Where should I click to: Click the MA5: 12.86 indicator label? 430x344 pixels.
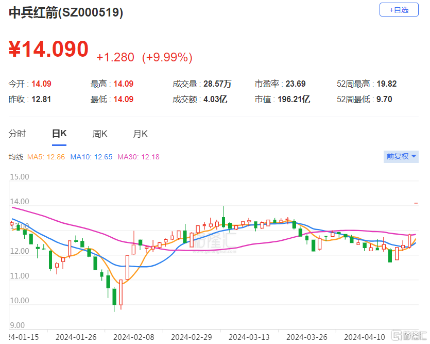(x=46, y=157)
